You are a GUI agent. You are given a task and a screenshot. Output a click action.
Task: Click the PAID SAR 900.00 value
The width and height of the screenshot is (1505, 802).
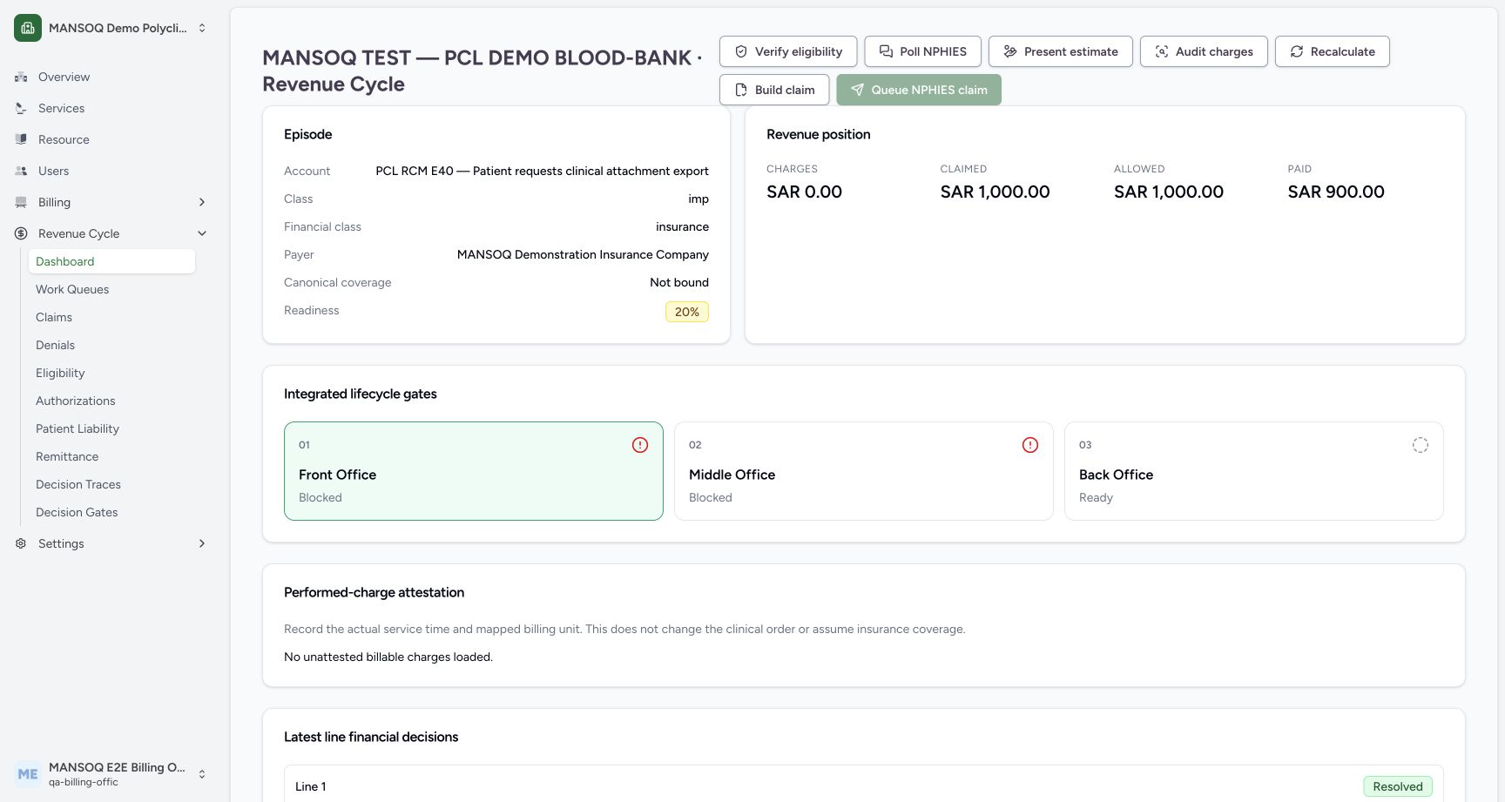pyautogui.click(x=1336, y=192)
